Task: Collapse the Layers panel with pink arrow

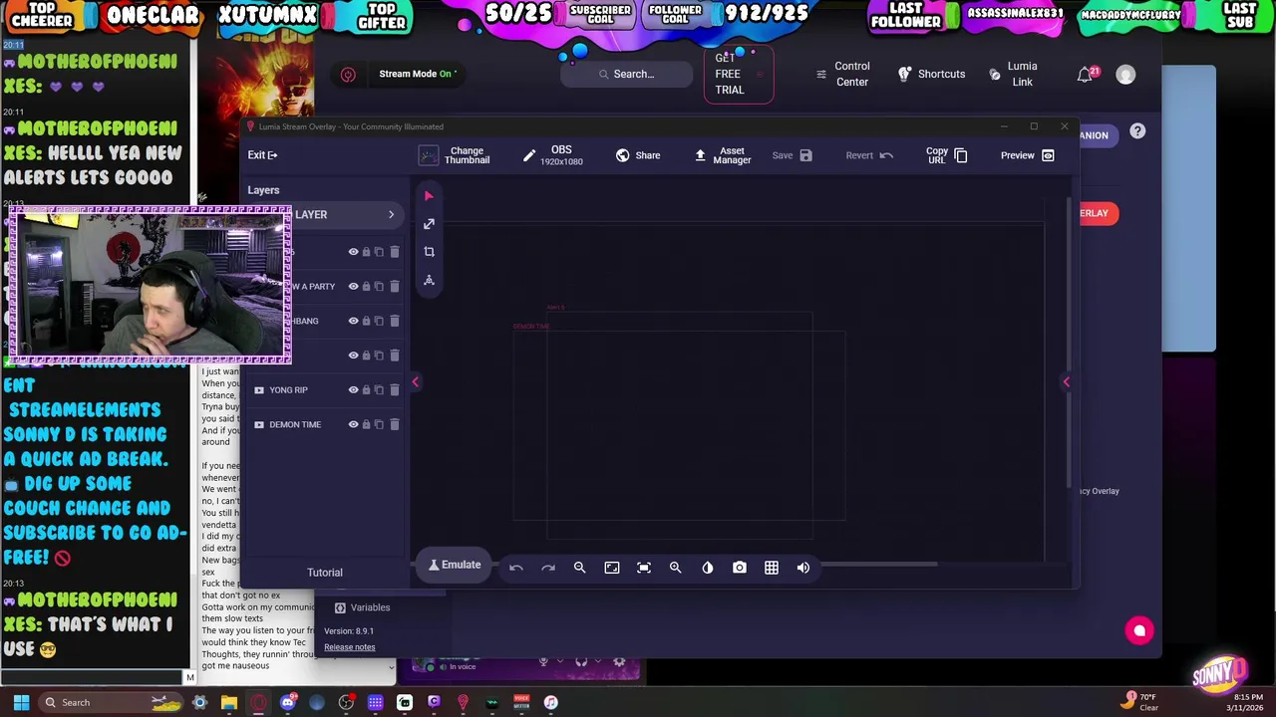Action: [415, 382]
